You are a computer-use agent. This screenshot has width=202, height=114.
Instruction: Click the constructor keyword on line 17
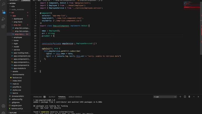tap(47, 44)
